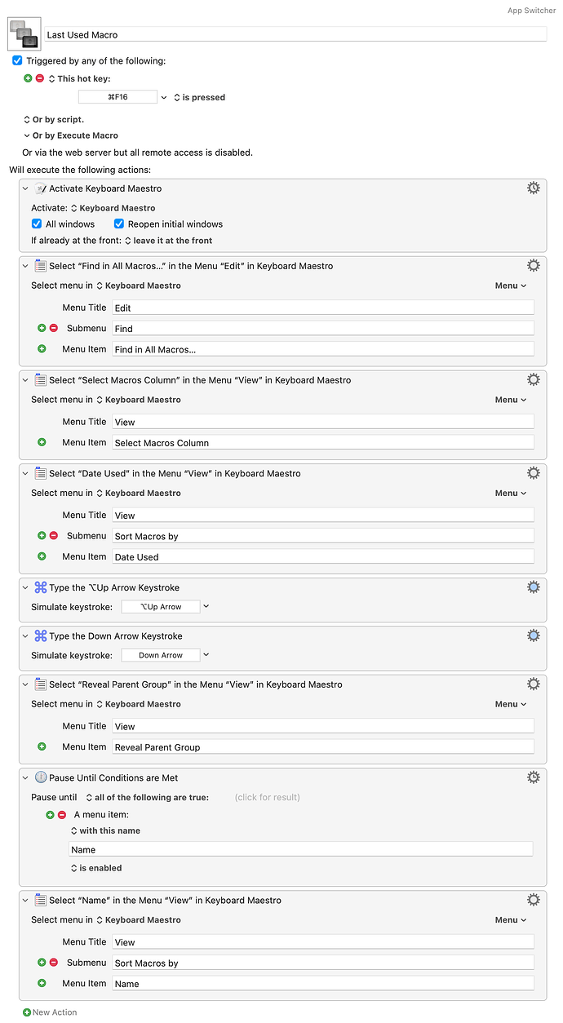Remove Sort Macros by submenu in Date Used action

click(53, 536)
